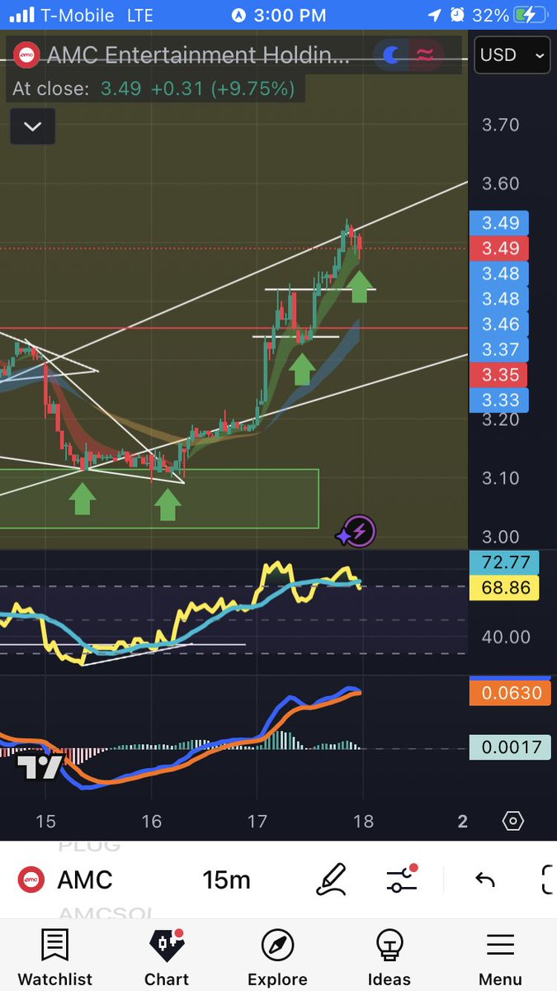
Task: Tap the 3.10 price axis label
Action: [500, 477]
